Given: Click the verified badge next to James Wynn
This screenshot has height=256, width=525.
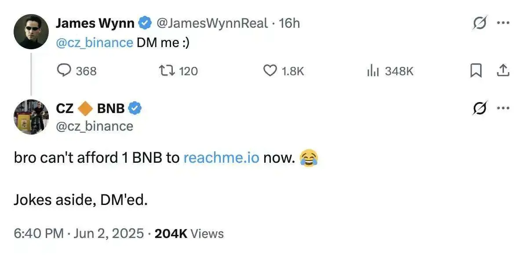Looking at the screenshot, I should coord(144,23).
